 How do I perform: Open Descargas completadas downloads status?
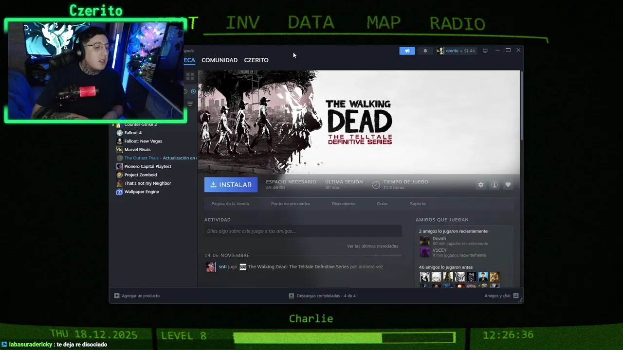click(x=322, y=296)
